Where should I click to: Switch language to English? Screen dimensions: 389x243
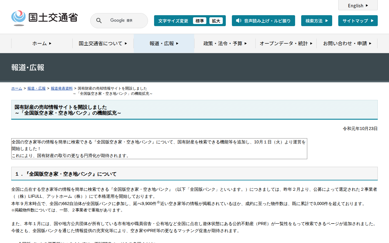coord(358,5)
